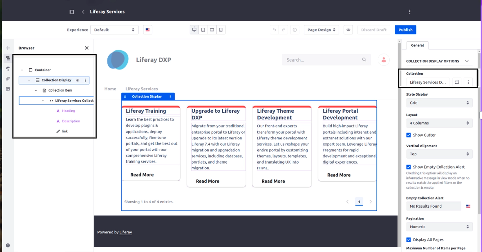Redo the last change

pyautogui.click(x=283, y=30)
